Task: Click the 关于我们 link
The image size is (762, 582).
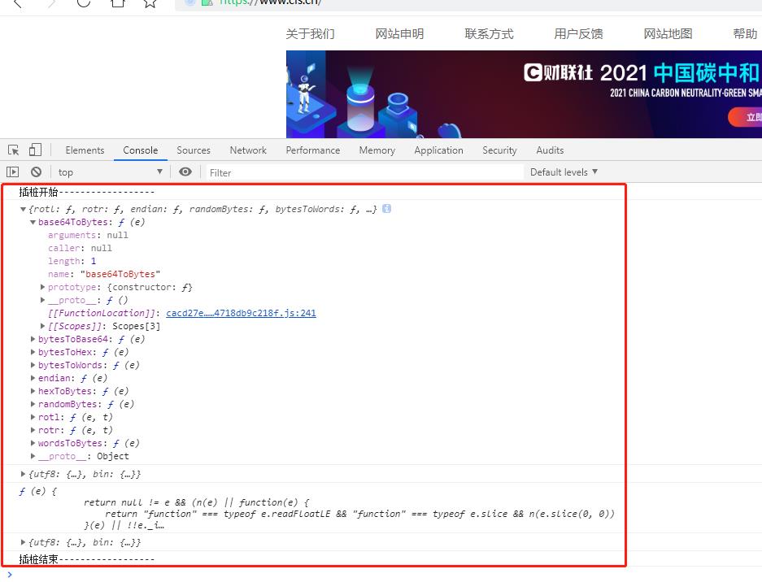Action: tap(310, 34)
